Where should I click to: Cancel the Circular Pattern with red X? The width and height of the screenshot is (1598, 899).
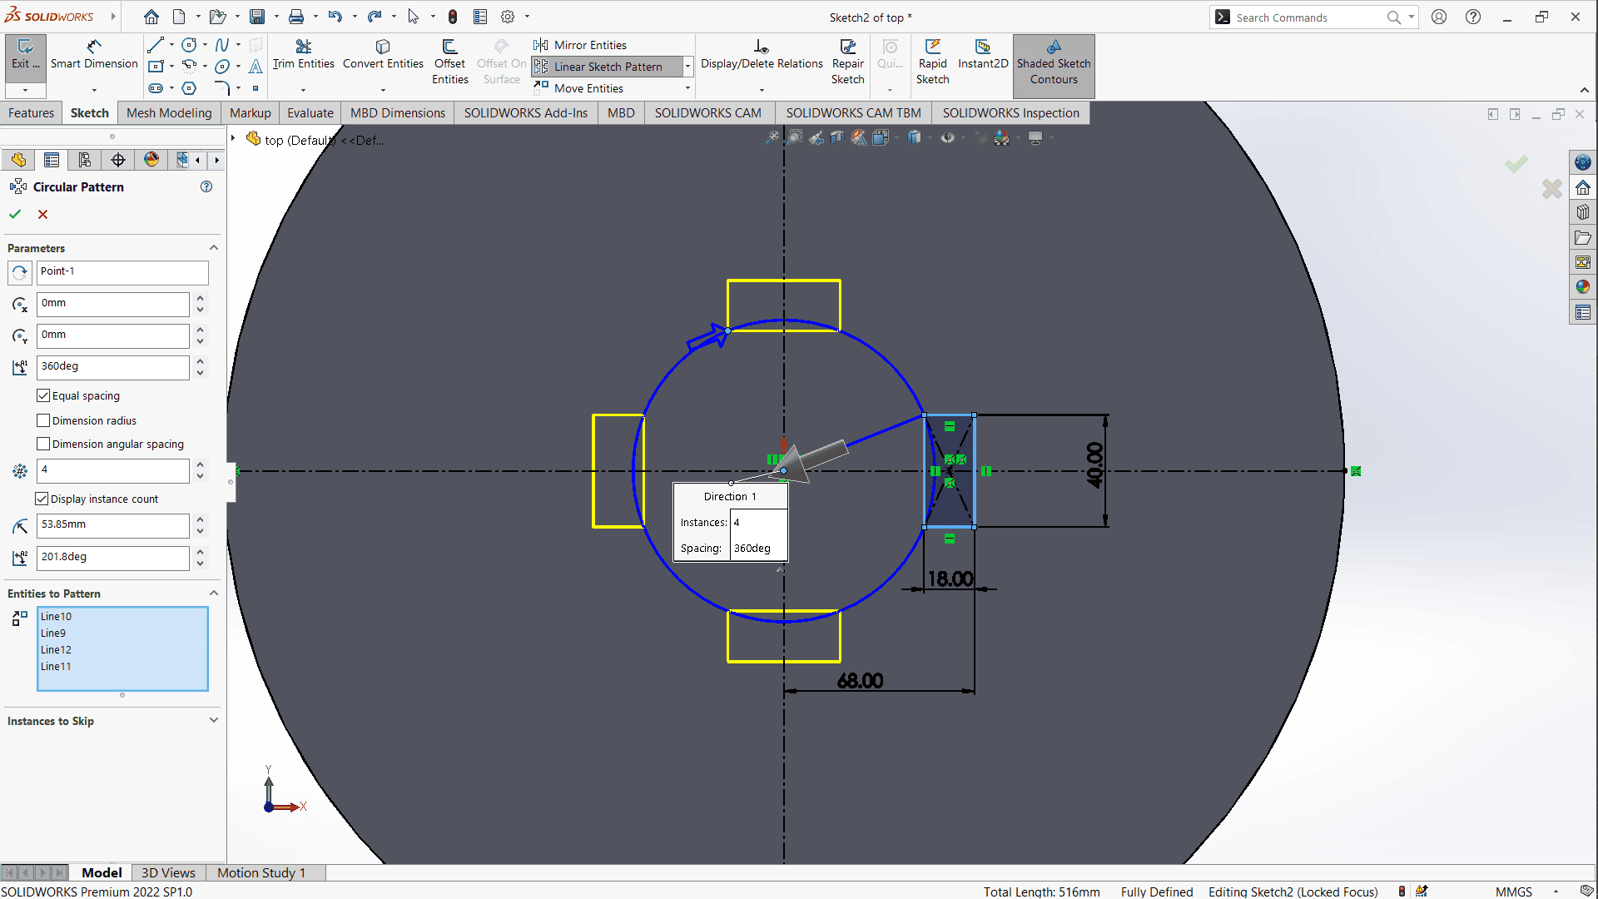coord(43,215)
